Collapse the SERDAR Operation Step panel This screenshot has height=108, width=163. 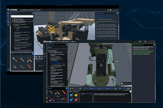(x=117, y=13)
